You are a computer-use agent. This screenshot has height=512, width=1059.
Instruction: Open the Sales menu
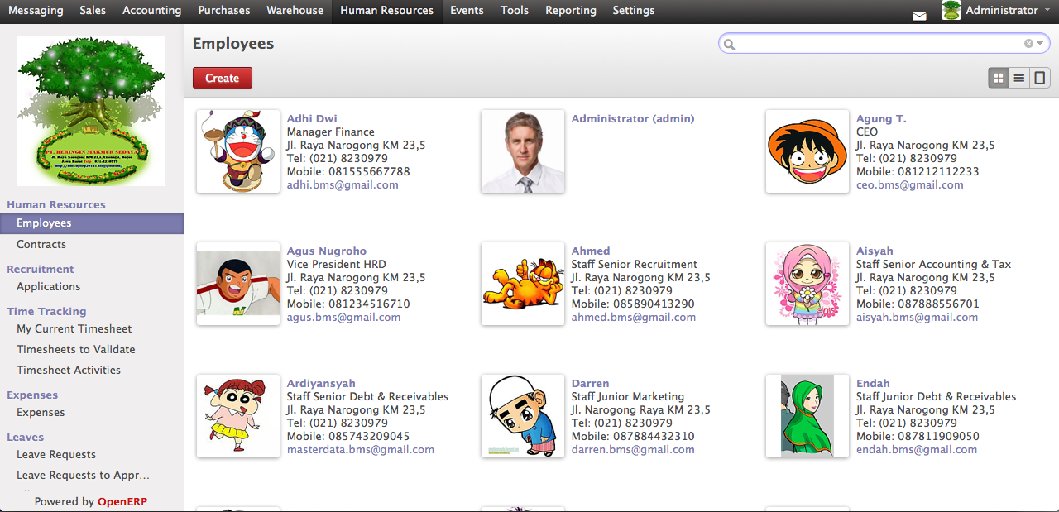(x=93, y=11)
